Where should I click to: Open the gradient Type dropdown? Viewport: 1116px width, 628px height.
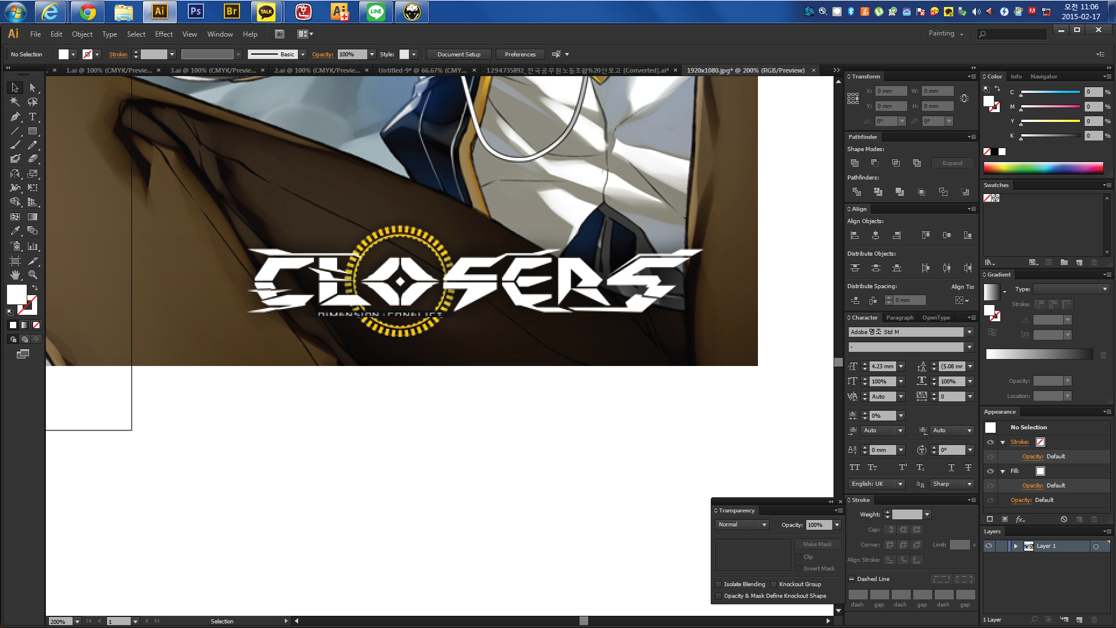click(1071, 289)
